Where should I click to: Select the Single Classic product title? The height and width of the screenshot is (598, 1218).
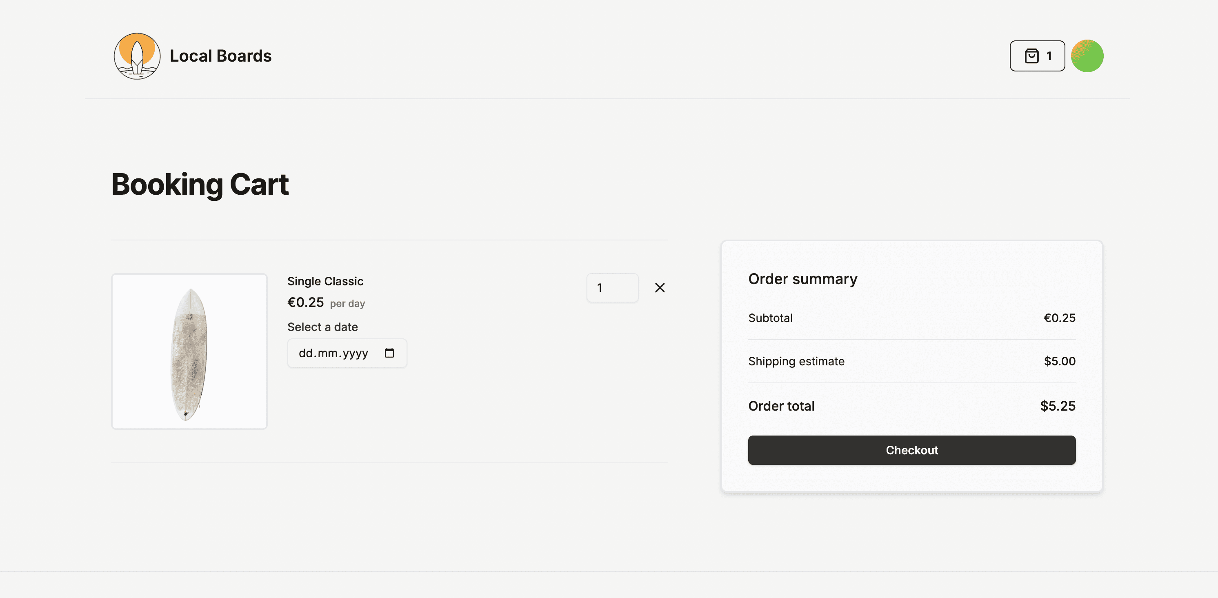tap(325, 281)
